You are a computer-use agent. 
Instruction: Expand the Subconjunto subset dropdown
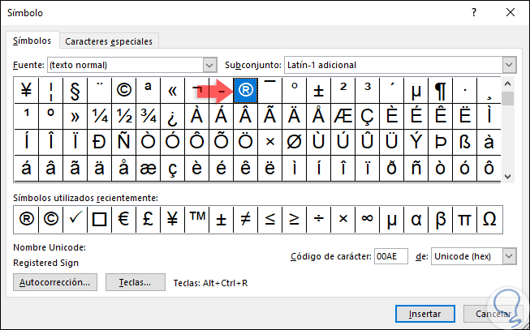pos(509,65)
